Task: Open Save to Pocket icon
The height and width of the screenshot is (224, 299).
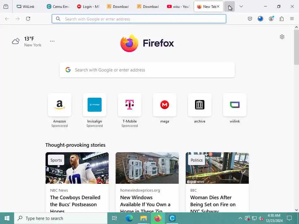Action: 250,19
